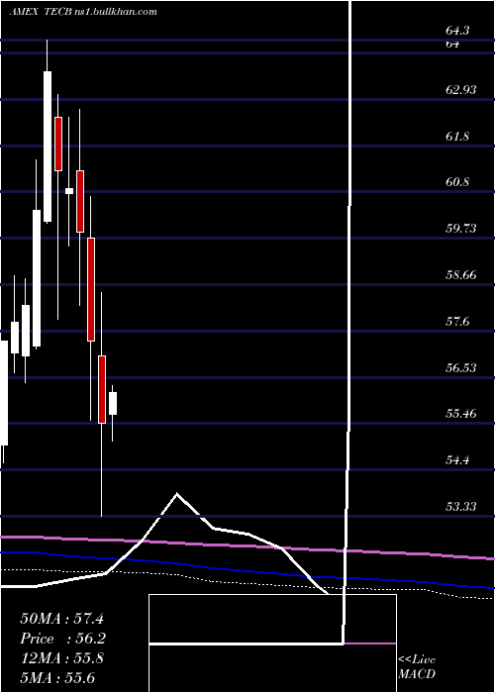Click the 50MA : 57.4 legend entry
Screen dimensions: 495x693
pyautogui.click(x=61, y=619)
